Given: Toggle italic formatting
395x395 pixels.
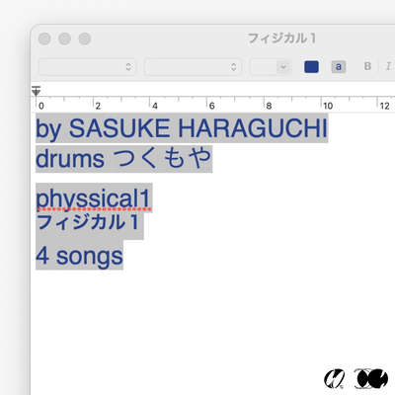Looking at the screenshot, I should click(x=388, y=66).
